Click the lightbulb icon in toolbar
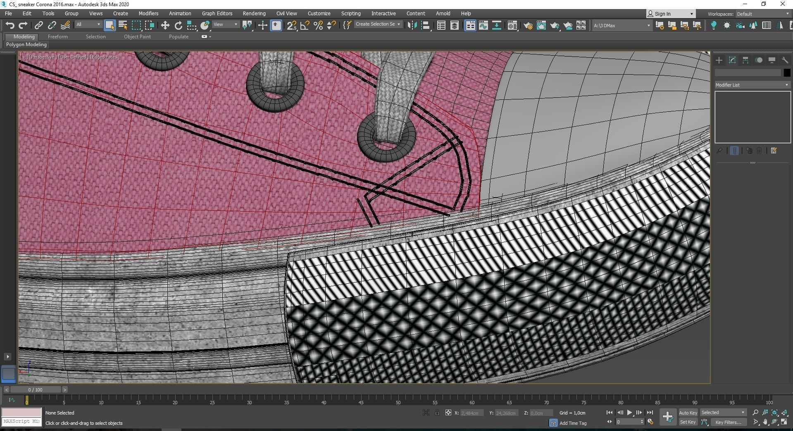 (x=713, y=26)
